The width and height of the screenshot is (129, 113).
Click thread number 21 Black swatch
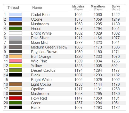pos(15,107)
